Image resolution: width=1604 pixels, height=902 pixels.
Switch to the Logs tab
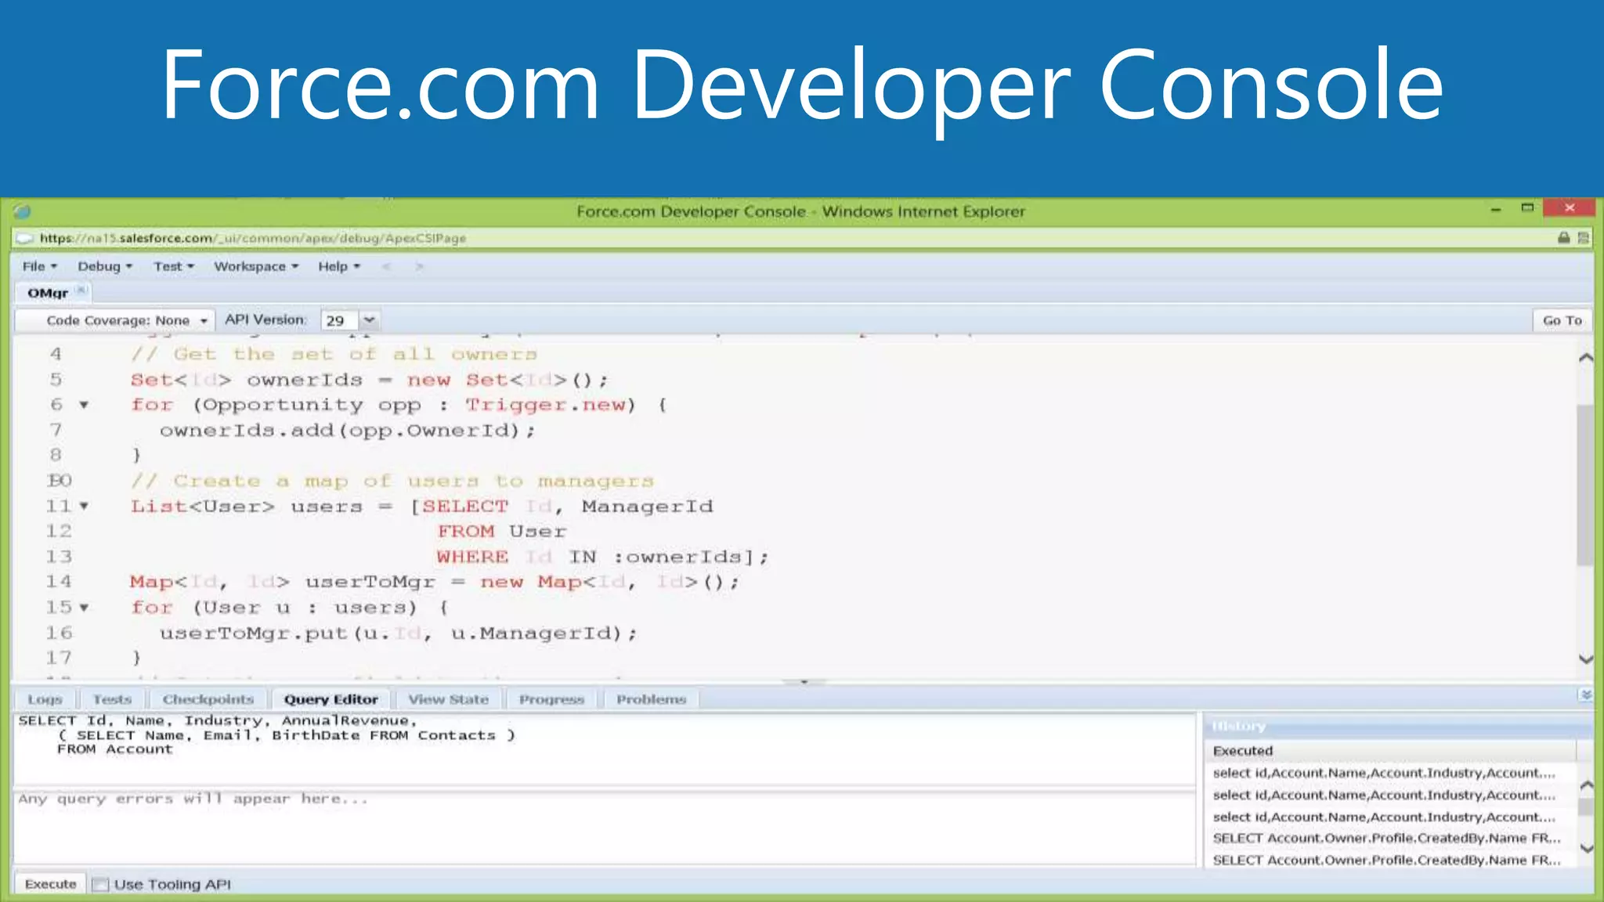[45, 699]
